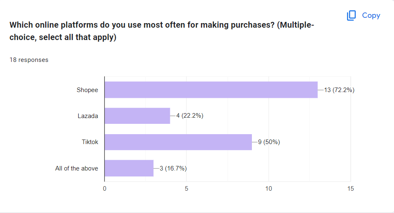Click the Copy chart icon

click(351, 15)
